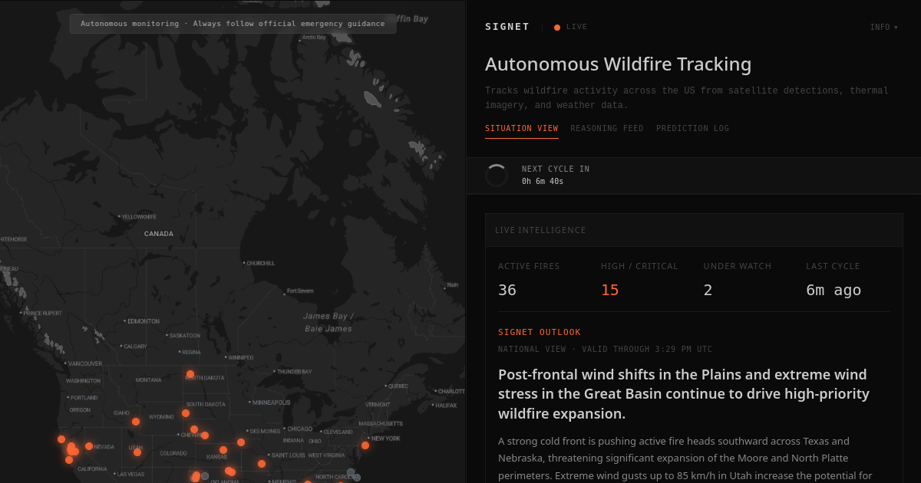Click the fire marker in North Dakota
Screen dimensions: 921x483
190,374
